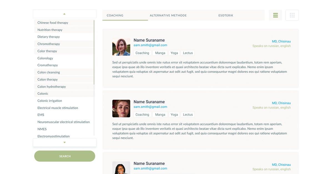The height and width of the screenshot is (174, 333).
Task: Click language text in third card
Action: [x=272, y=169]
